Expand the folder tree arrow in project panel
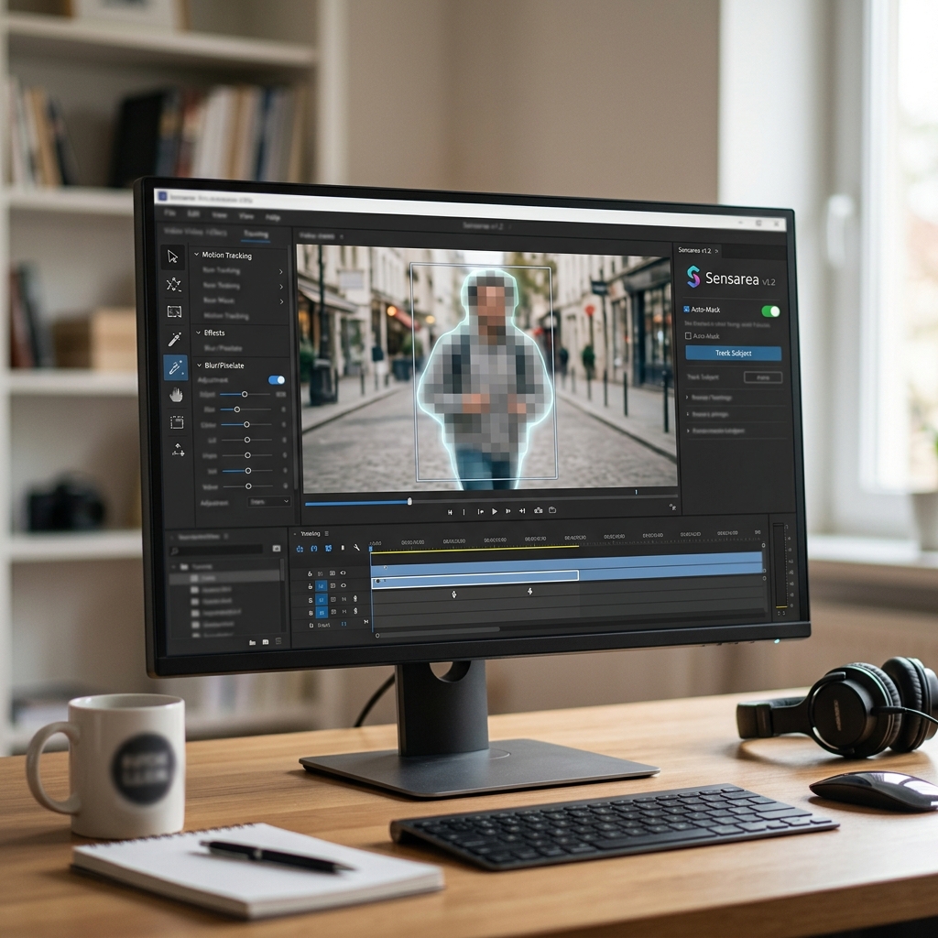Image resolution: width=938 pixels, height=938 pixels. point(174,566)
